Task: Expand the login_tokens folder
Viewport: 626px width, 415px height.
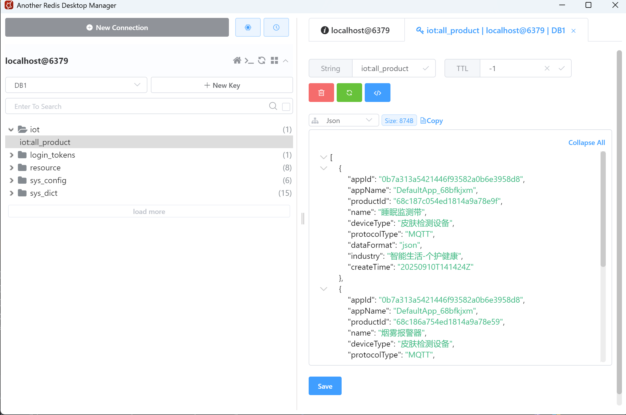Action: tap(11, 155)
